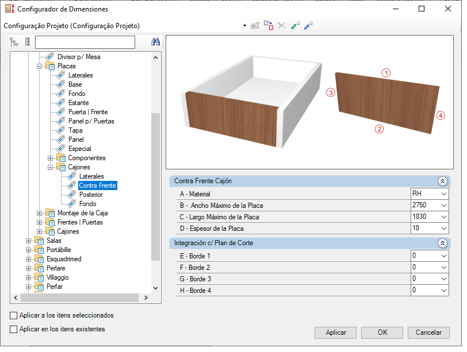This screenshot has height=352, width=467.
Task: Click the rename configuration toolbar icon
Action: point(255,26)
